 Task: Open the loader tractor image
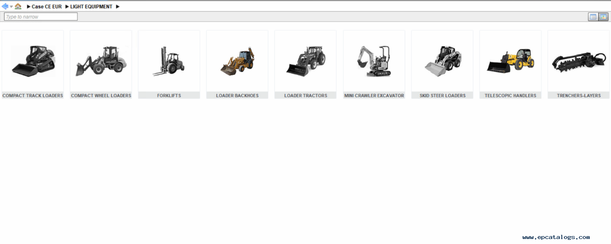[x=305, y=61]
